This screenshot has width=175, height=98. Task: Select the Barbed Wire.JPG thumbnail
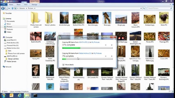click(78, 19)
